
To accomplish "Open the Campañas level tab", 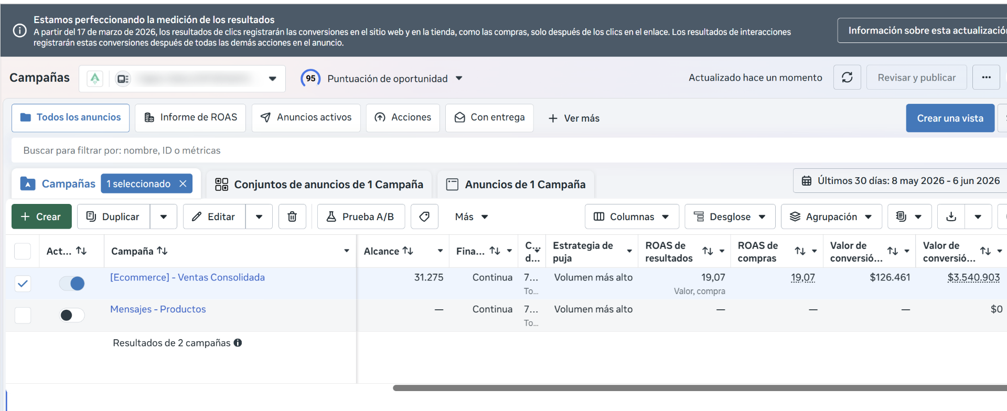I will pos(58,183).
